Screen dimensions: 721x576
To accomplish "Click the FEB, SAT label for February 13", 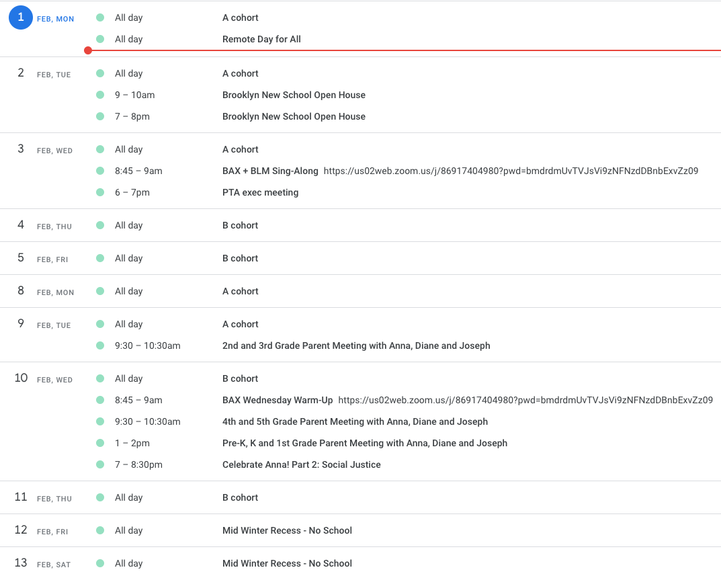I will pyautogui.click(x=54, y=565).
